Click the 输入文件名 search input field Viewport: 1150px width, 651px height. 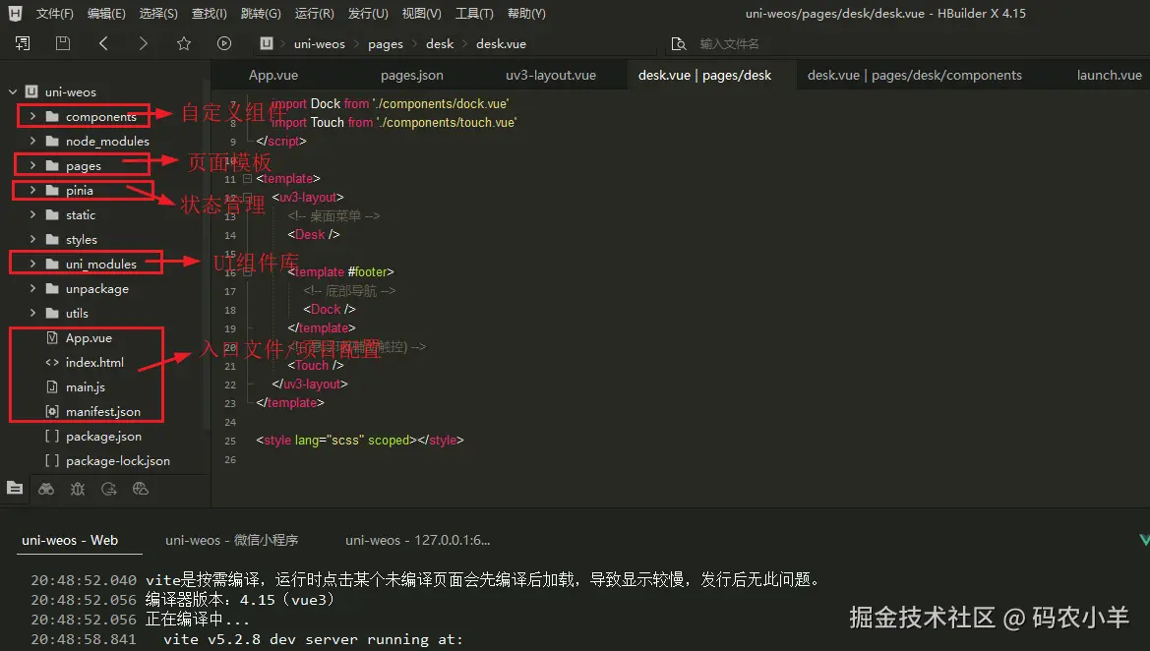click(x=729, y=44)
